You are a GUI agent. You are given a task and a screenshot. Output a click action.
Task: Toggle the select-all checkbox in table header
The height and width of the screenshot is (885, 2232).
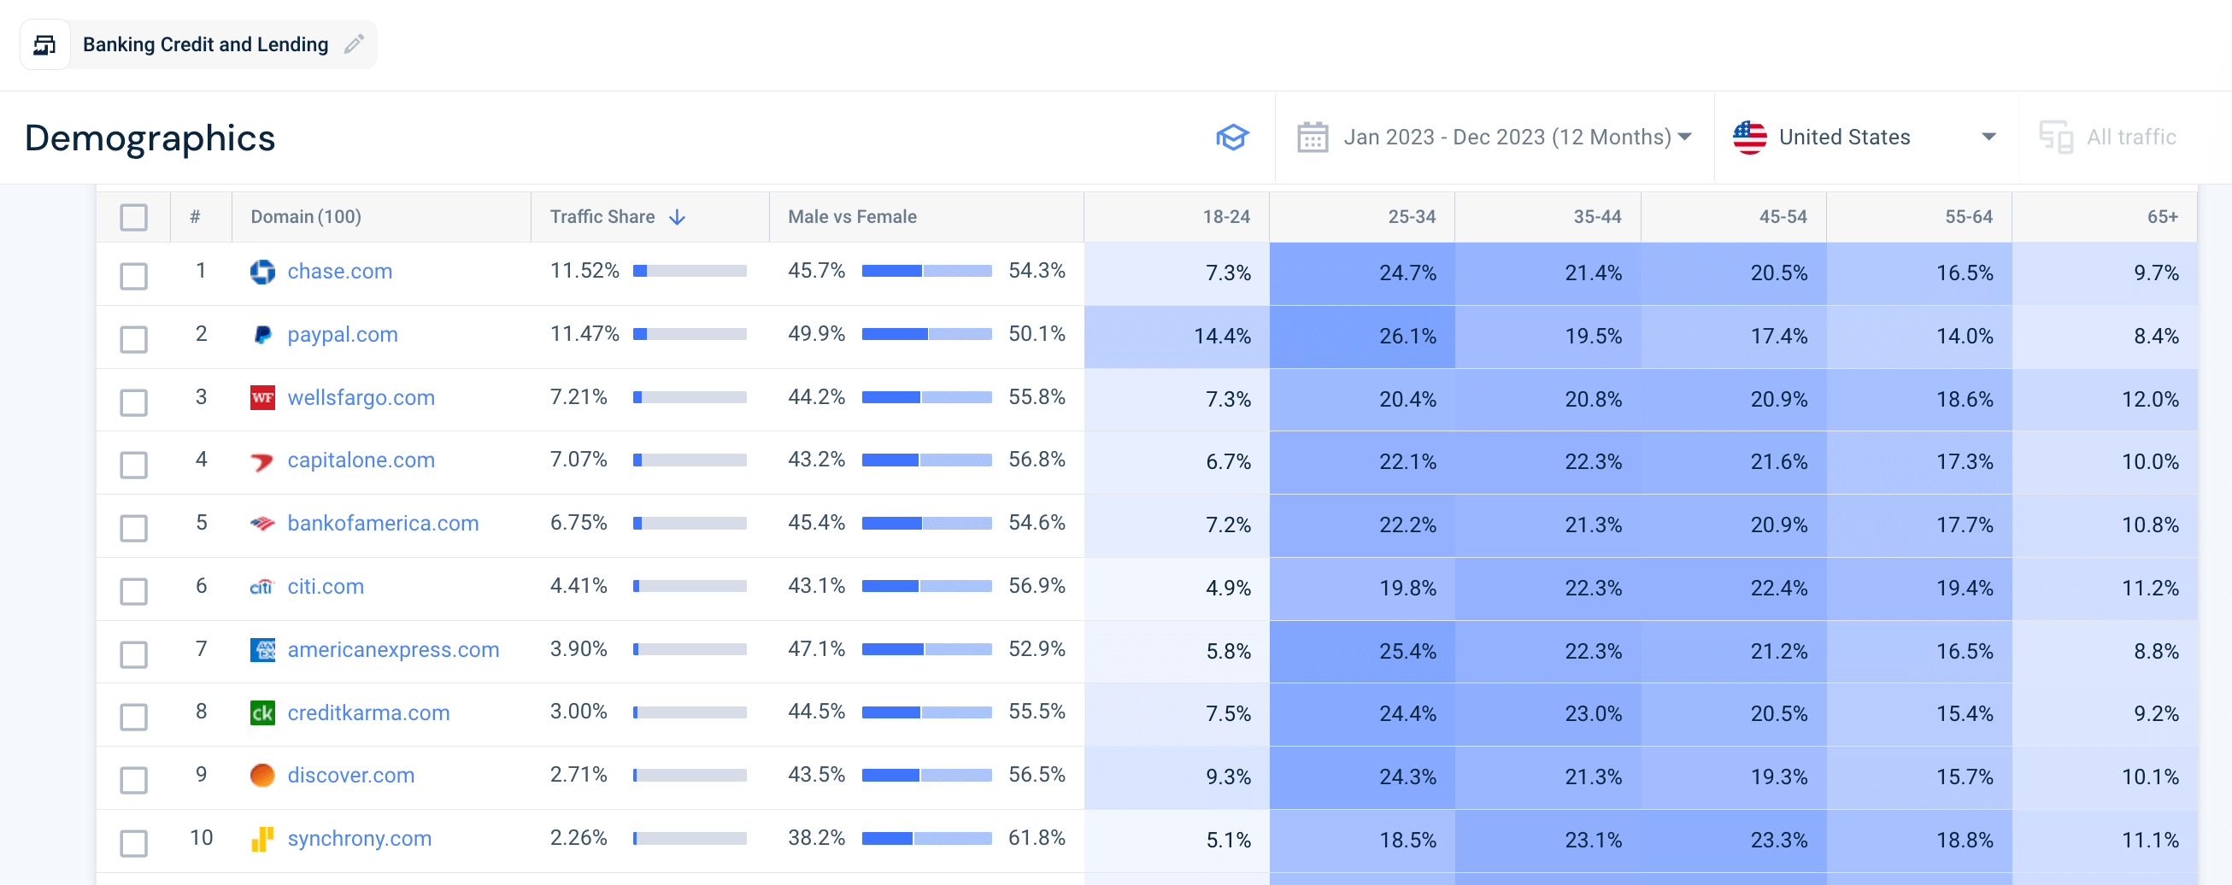133,217
